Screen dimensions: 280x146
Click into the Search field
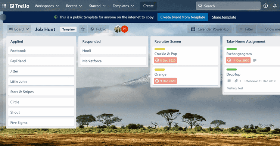pos(228,6)
